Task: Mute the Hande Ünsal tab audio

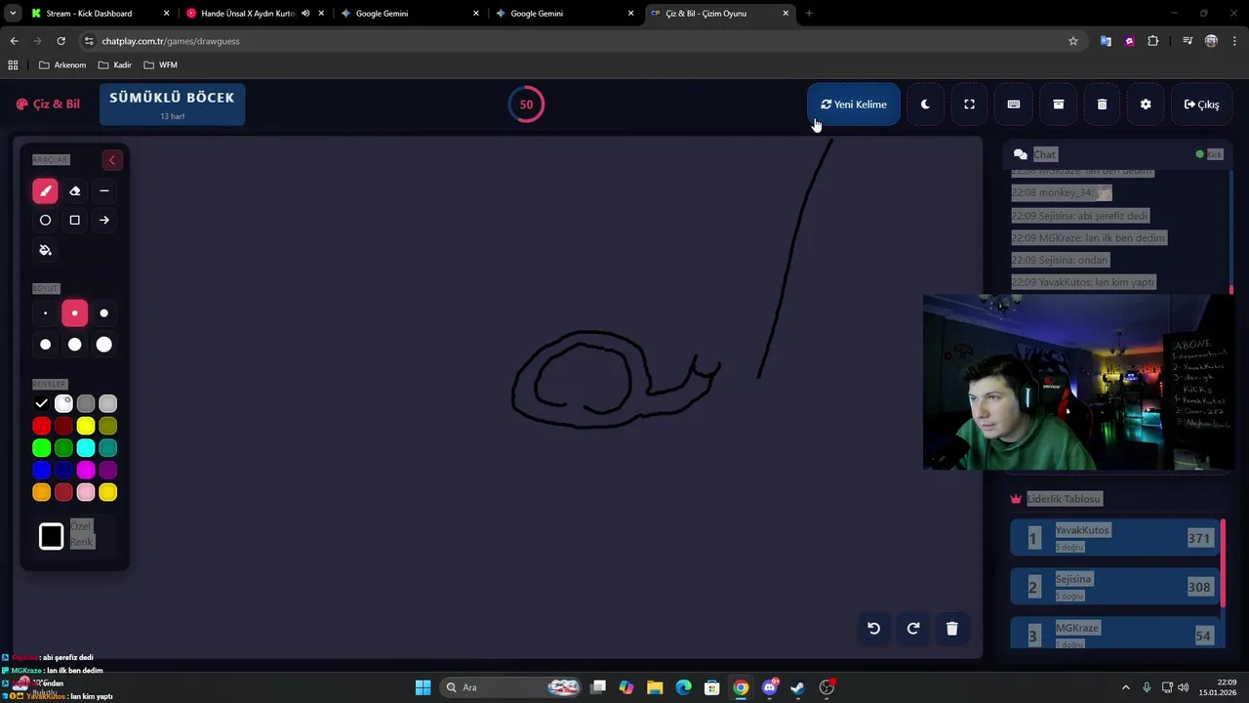Action: [x=306, y=14]
